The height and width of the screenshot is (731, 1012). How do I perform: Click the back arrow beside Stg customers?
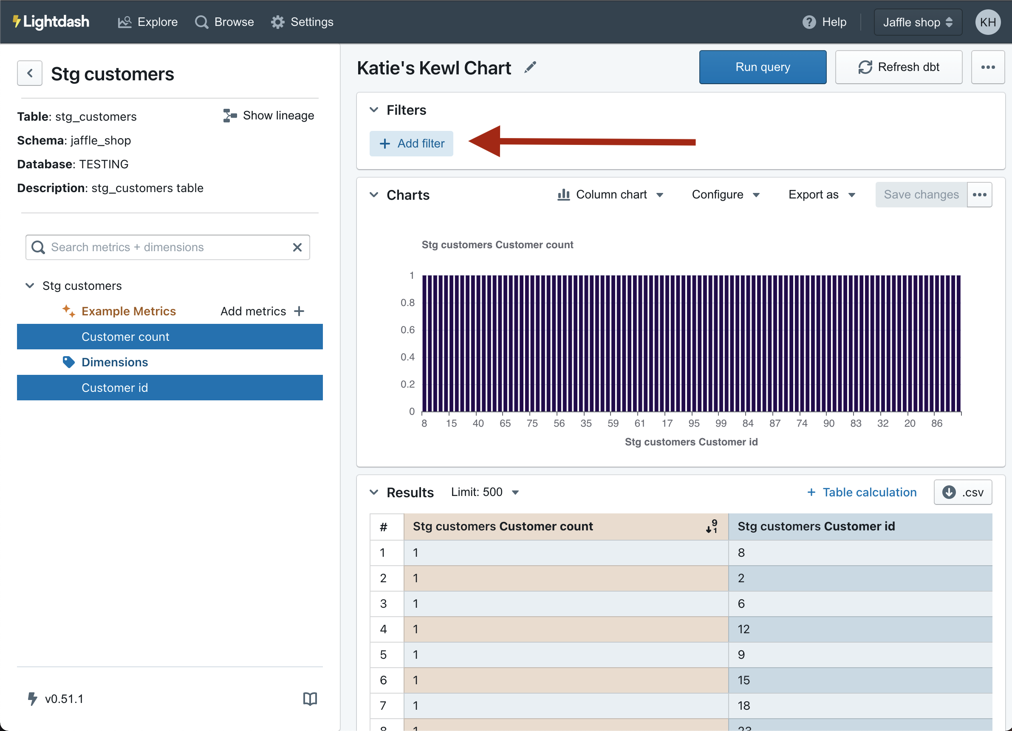click(x=29, y=73)
